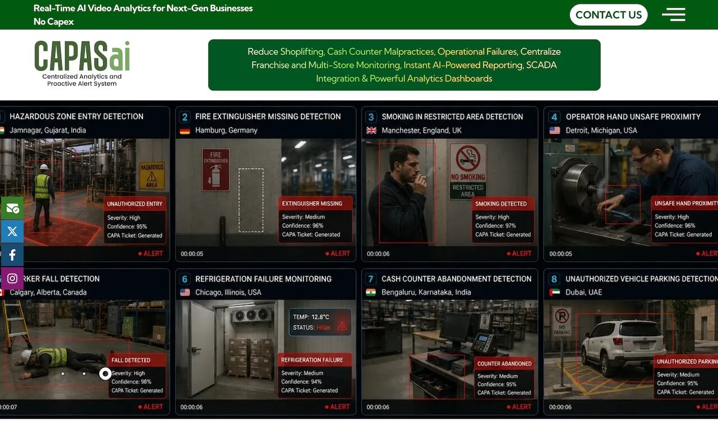Click the green feature summary banner

[x=404, y=65]
